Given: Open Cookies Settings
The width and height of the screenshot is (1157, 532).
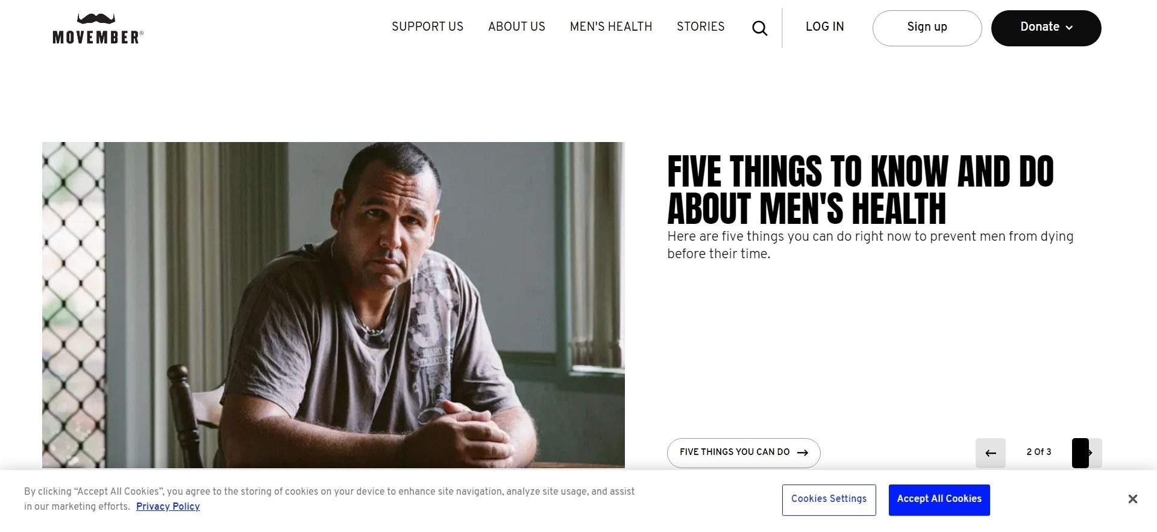Looking at the screenshot, I should [x=829, y=500].
